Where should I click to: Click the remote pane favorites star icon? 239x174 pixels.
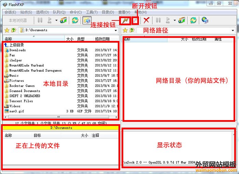(x=125, y=30)
